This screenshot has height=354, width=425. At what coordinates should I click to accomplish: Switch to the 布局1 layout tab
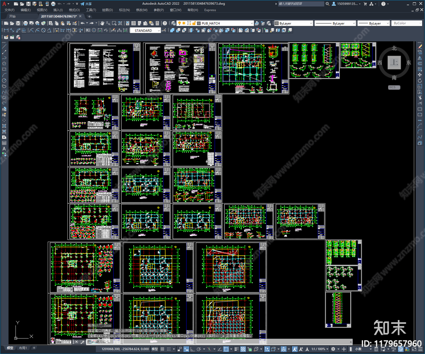pyautogui.click(x=23, y=348)
